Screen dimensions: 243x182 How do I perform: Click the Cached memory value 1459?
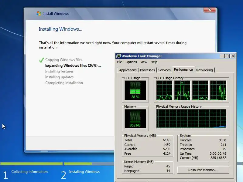pos(166,145)
